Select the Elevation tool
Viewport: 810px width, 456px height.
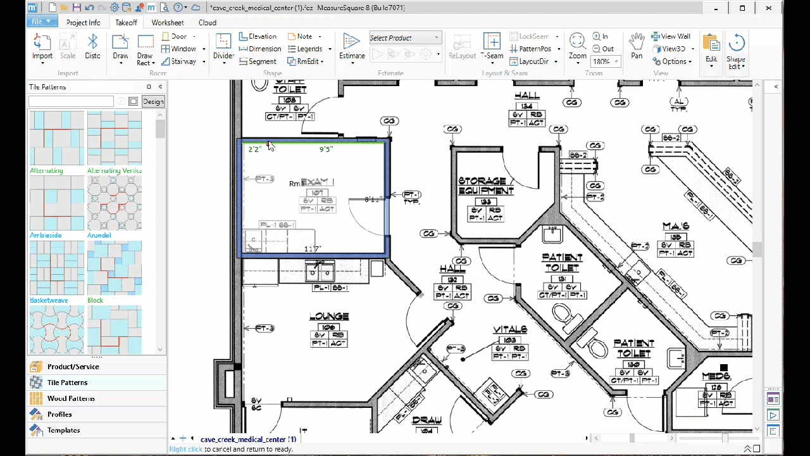[x=258, y=36]
